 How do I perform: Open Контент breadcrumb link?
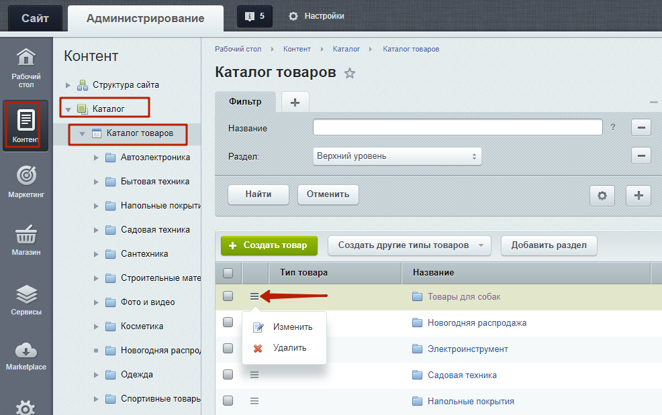tap(297, 50)
